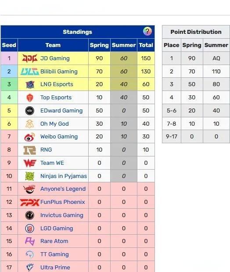Screen dimensions: 230x272
Task: Open the Ultra Prime team link
Action: (55, 268)
